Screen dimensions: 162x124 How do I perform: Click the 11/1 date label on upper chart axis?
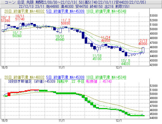(62, 68)
